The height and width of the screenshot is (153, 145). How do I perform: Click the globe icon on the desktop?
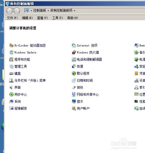pos(3,127)
